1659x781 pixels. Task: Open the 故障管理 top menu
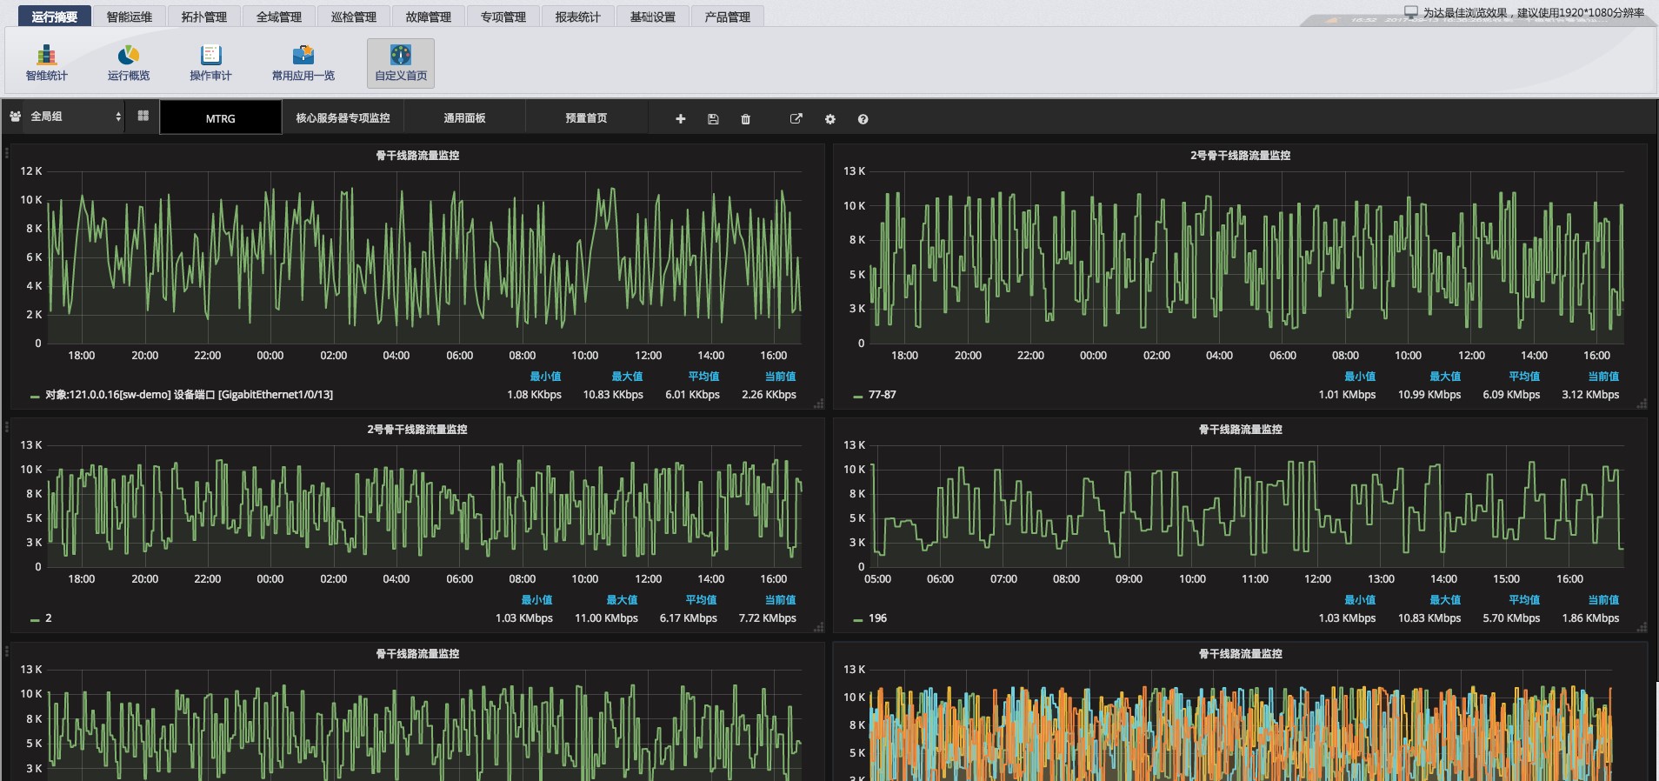[x=429, y=17]
